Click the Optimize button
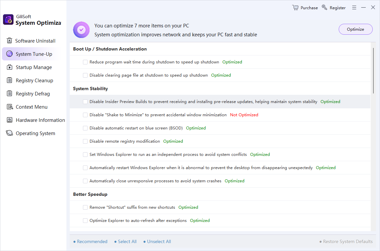 tap(356, 29)
